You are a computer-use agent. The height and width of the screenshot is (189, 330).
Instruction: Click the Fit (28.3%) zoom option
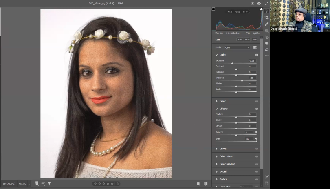(x=9, y=184)
